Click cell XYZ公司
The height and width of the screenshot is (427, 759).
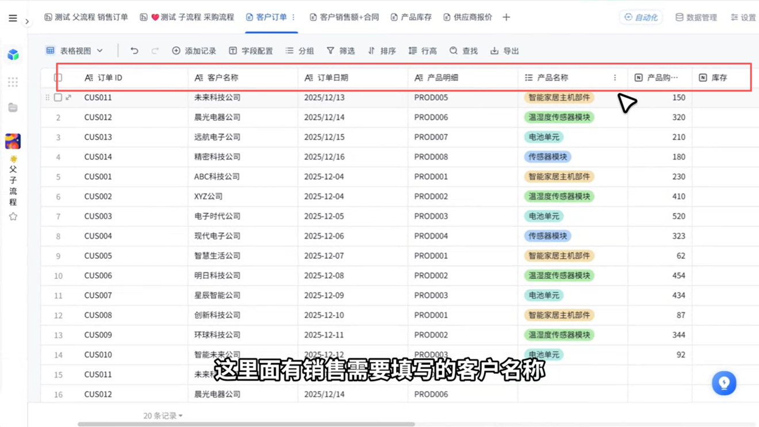click(x=243, y=197)
